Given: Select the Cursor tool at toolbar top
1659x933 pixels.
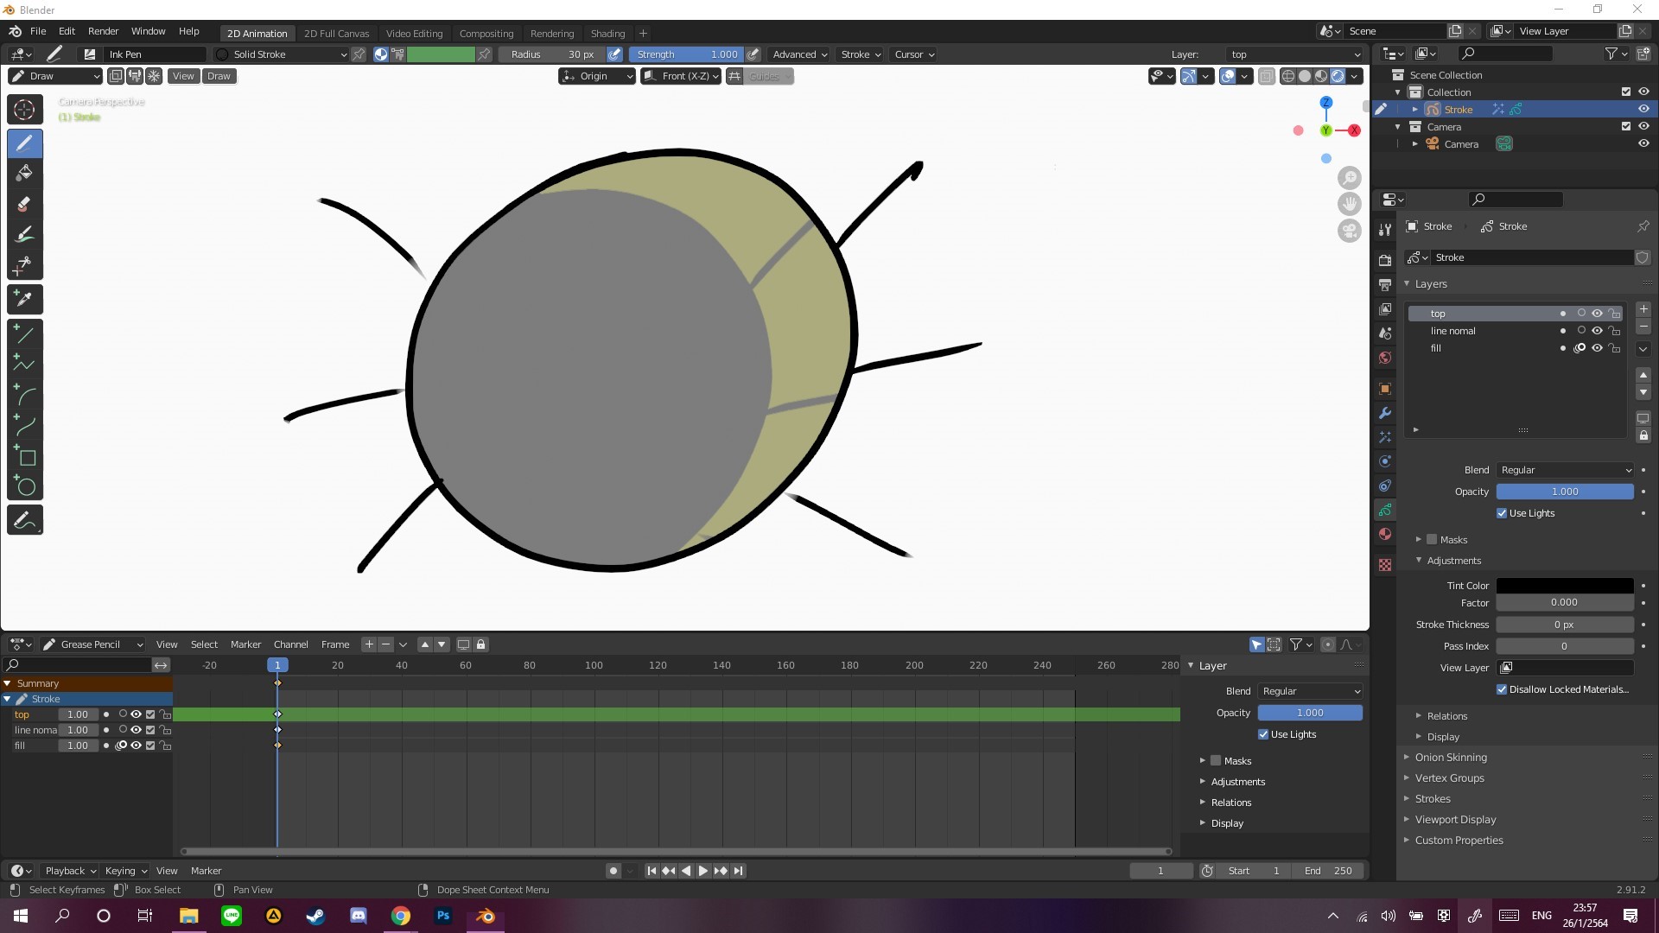Looking at the screenshot, I should (x=25, y=110).
